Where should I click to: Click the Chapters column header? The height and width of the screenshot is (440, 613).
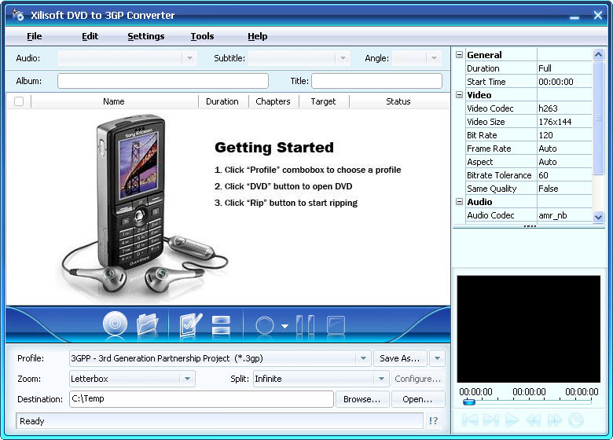point(273,101)
